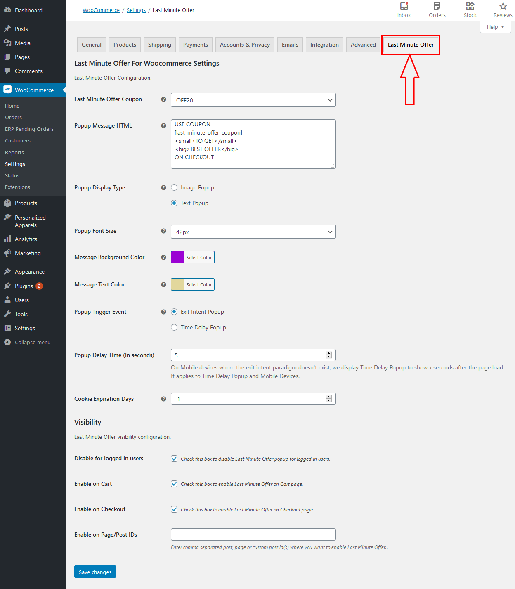Open the Inbox activity panel icon

point(404,6)
